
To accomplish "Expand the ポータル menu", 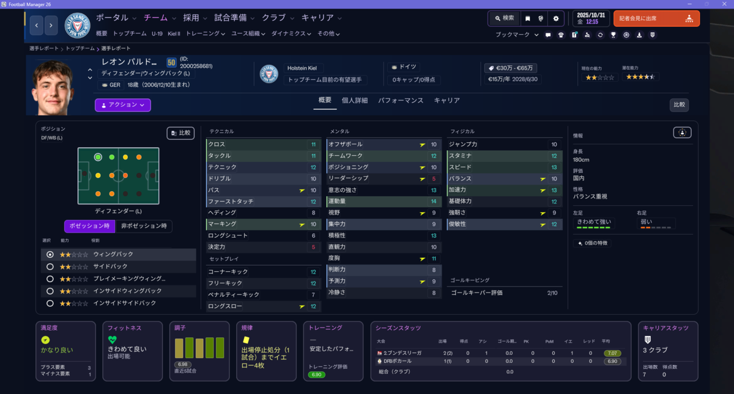I will pyautogui.click(x=116, y=18).
